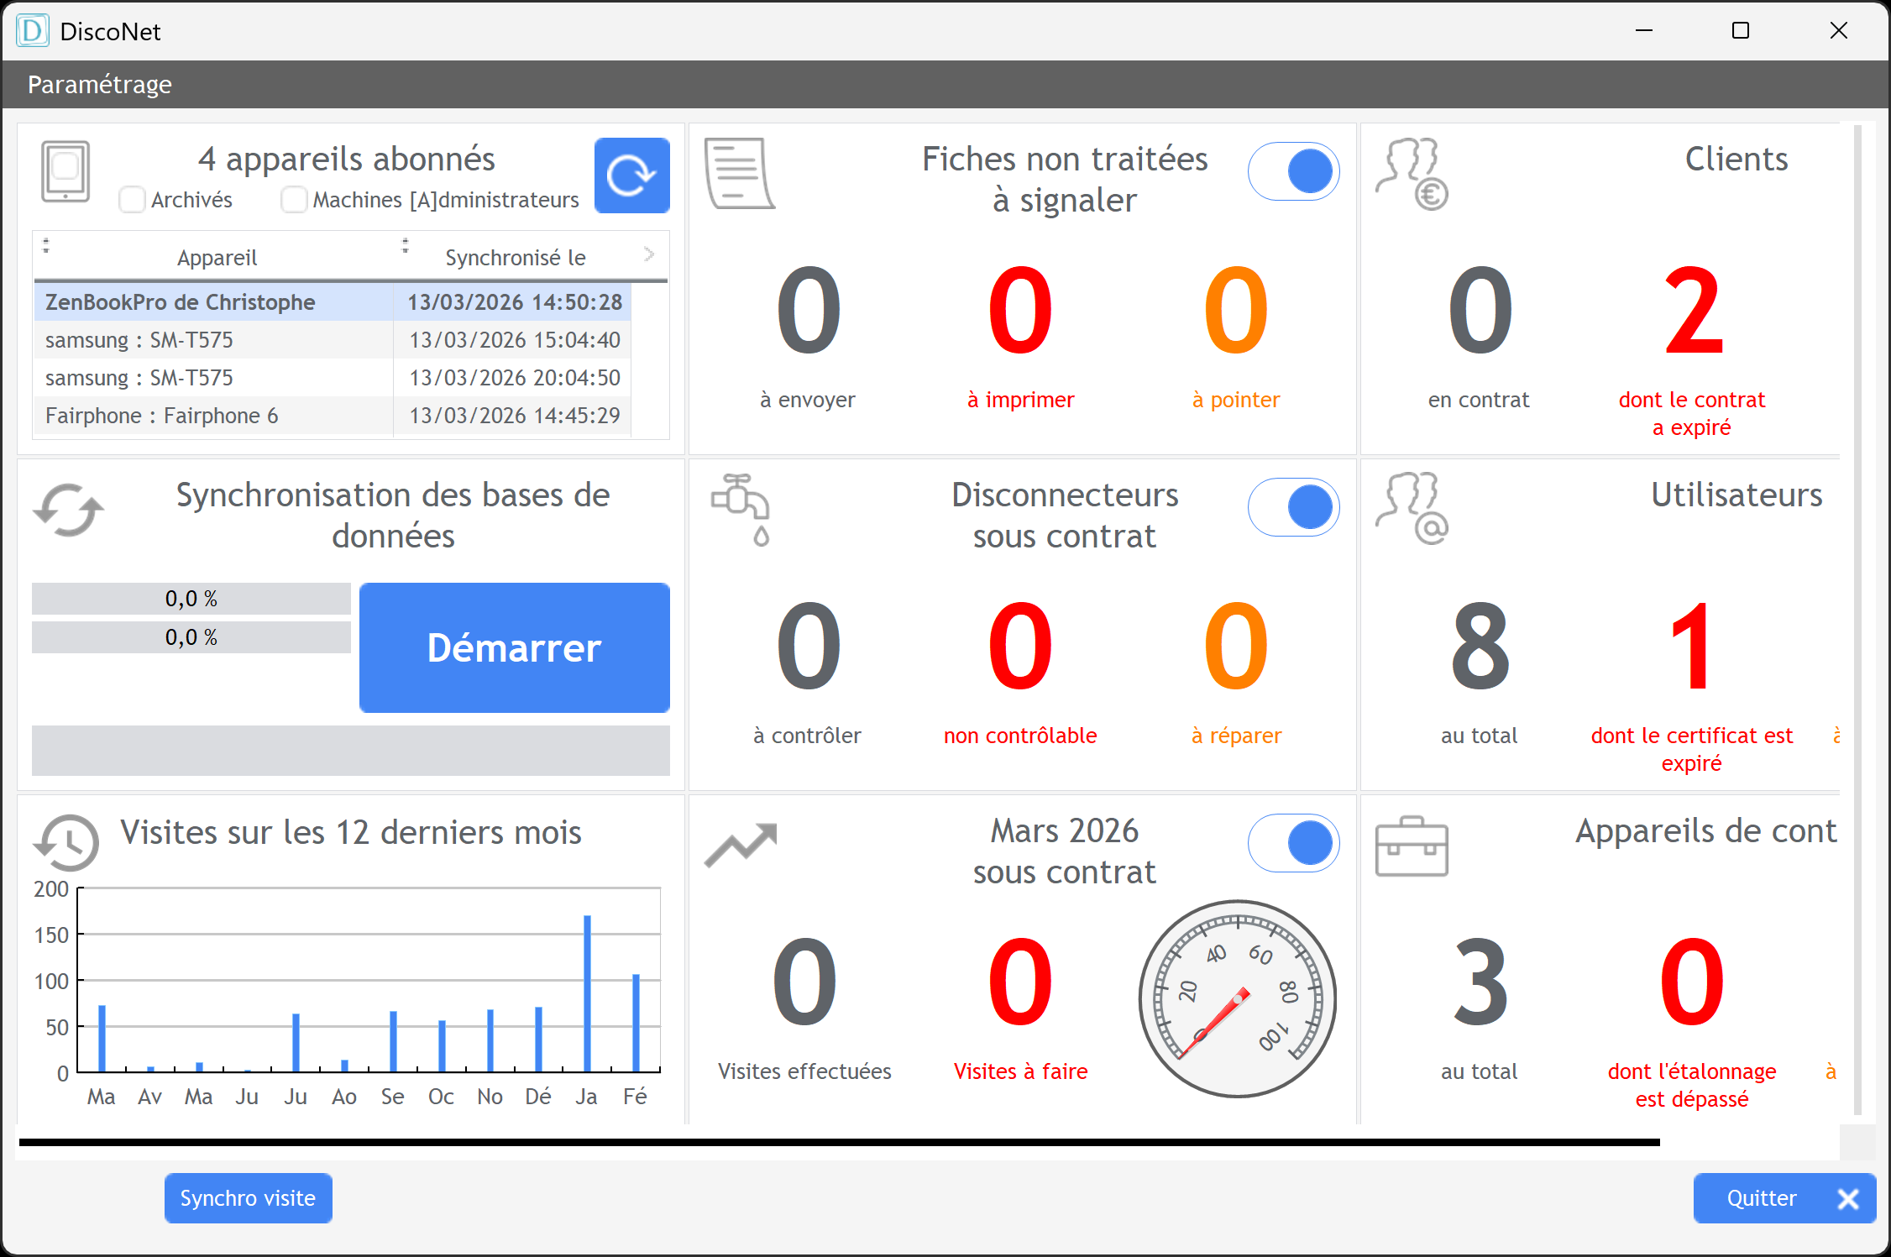Click the horizontal scrollbar at the bottom
This screenshot has height=1257, width=1891.
coord(840,1142)
